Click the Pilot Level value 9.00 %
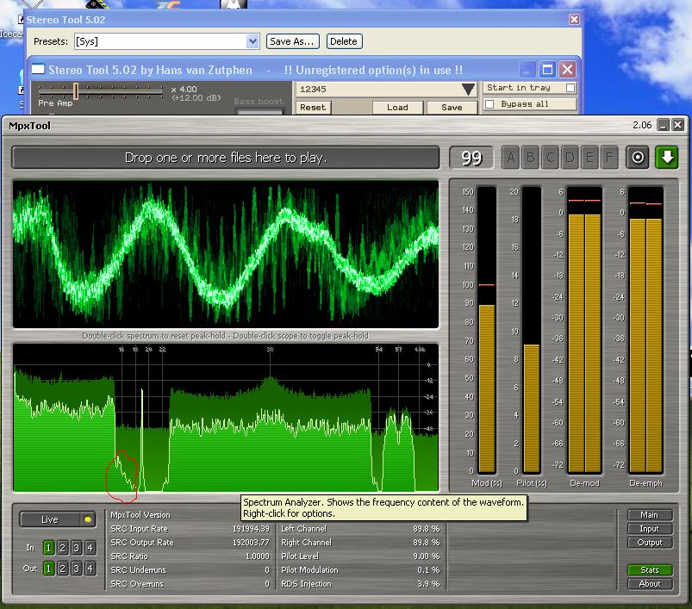Image resolution: width=692 pixels, height=609 pixels. (x=427, y=556)
